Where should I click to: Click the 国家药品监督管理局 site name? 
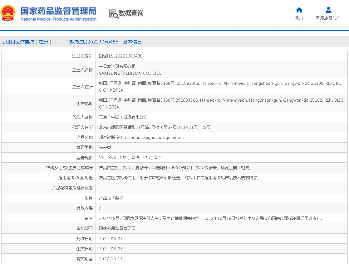click(x=58, y=11)
